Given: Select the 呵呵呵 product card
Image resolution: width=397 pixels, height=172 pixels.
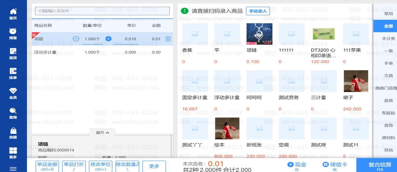Looking at the screenshot, I should pyautogui.click(x=259, y=91).
